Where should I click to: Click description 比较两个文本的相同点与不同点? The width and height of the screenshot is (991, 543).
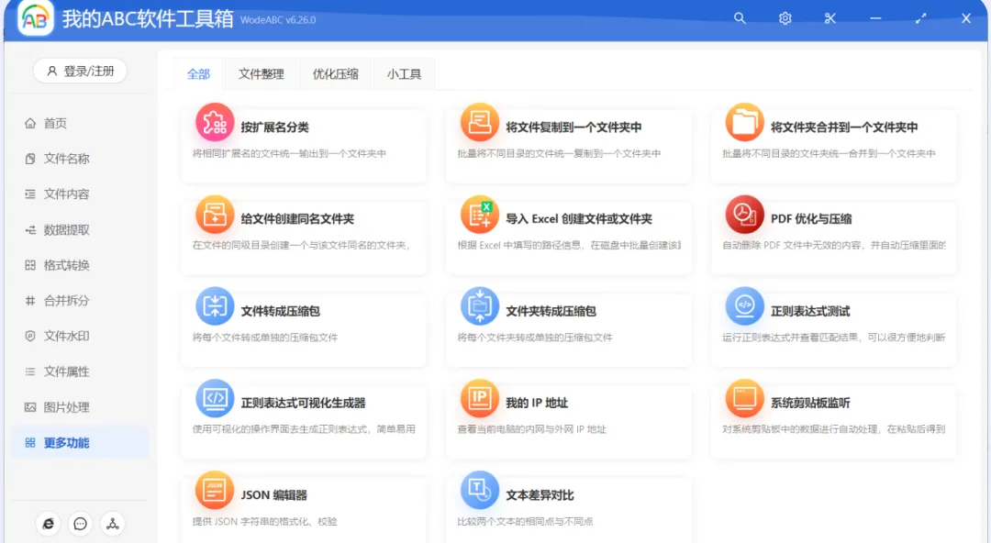pos(525,522)
